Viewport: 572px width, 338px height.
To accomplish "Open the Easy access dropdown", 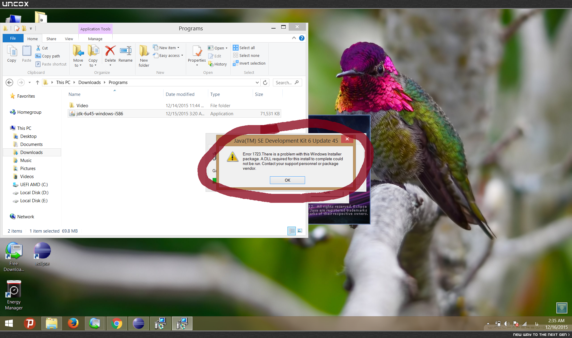I will pyautogui.click(x=168, y=55).
